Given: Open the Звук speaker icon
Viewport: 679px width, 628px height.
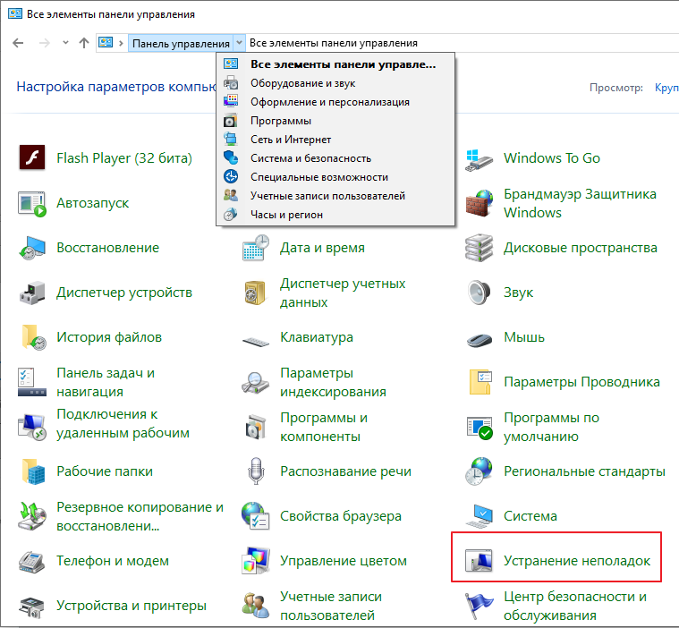Looking at the screenshot, I should [x=480, y=293].
